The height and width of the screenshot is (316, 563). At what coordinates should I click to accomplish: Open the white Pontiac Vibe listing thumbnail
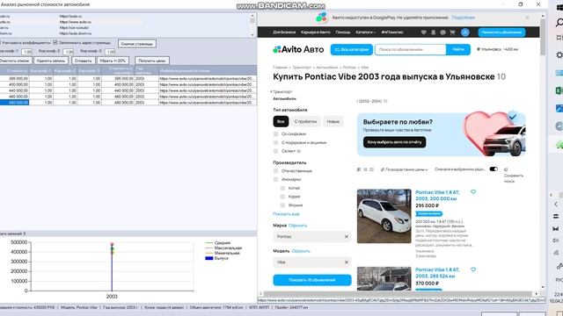384,216
